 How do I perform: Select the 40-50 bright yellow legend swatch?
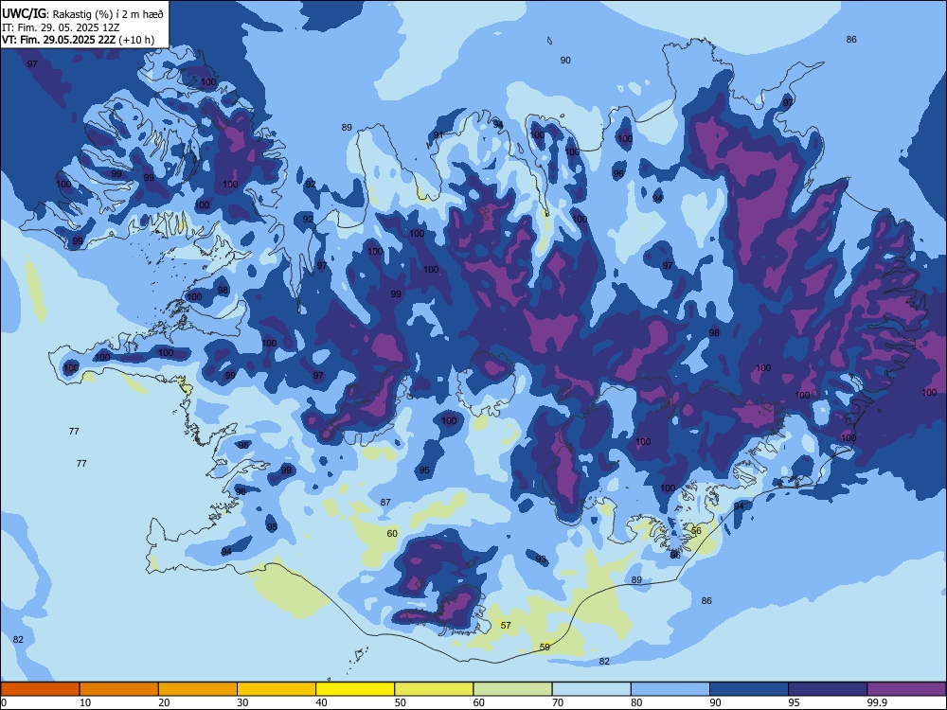click(x=355, y=689)
